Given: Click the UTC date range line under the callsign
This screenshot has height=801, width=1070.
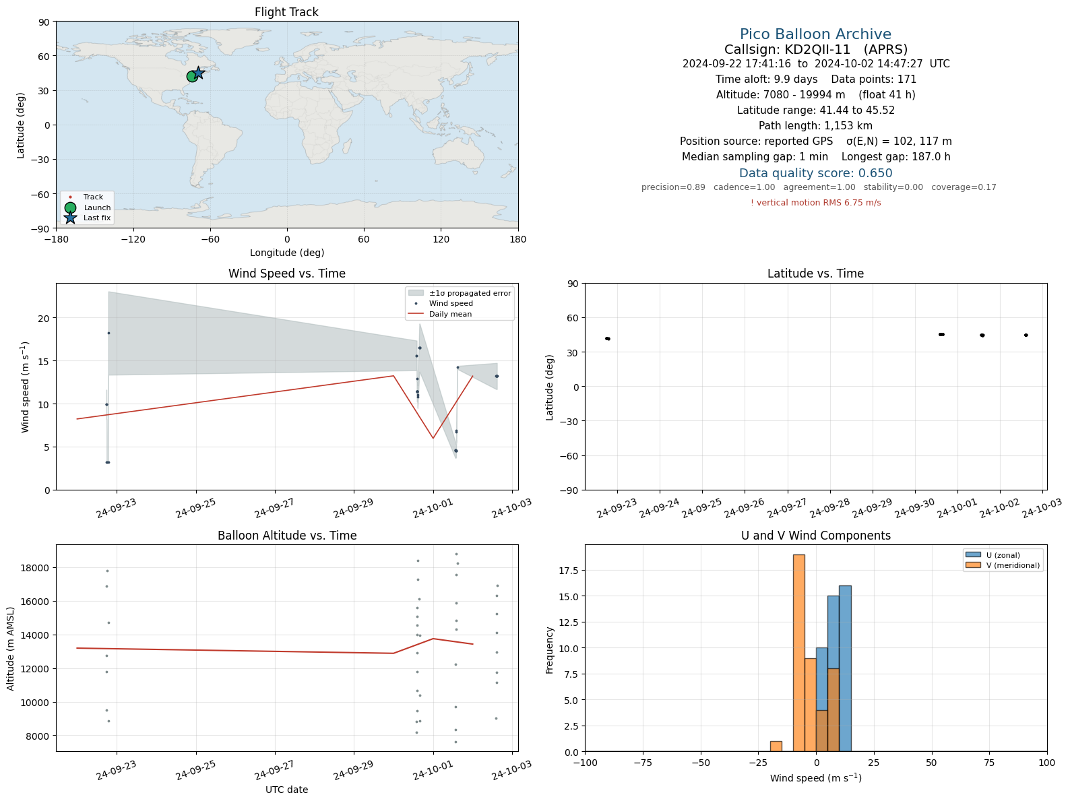Looking at the screenshot, I should click(815, 64).
